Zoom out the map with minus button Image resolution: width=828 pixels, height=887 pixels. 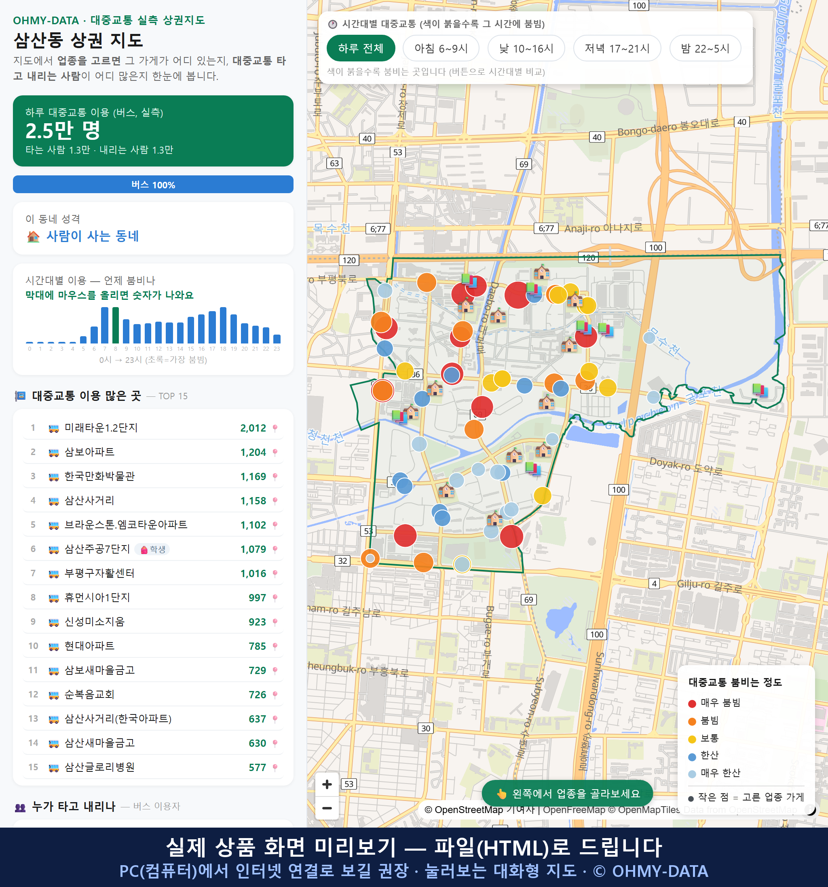coord(327,808)
